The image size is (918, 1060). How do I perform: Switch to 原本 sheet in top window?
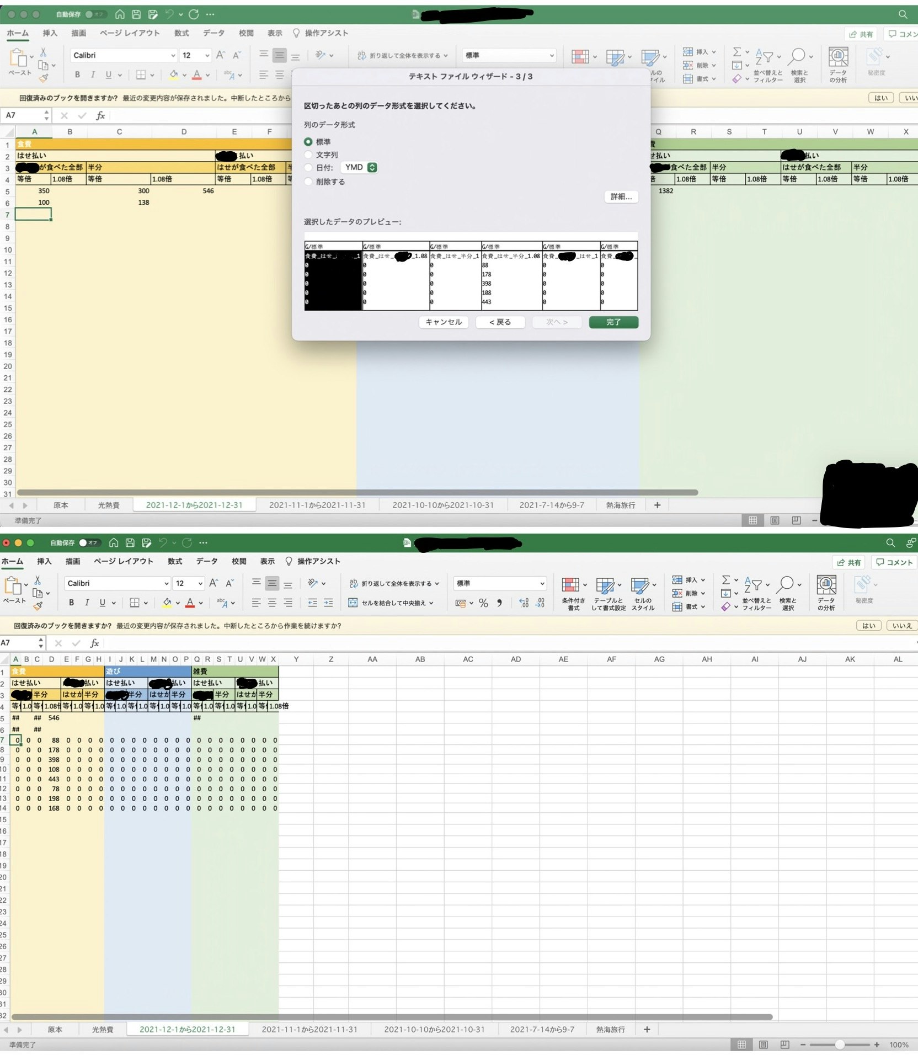(x=61, y=505)
